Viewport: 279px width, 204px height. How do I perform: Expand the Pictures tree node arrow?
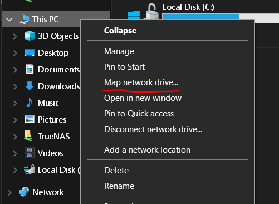pyautogui.click(x=15, y=120)
